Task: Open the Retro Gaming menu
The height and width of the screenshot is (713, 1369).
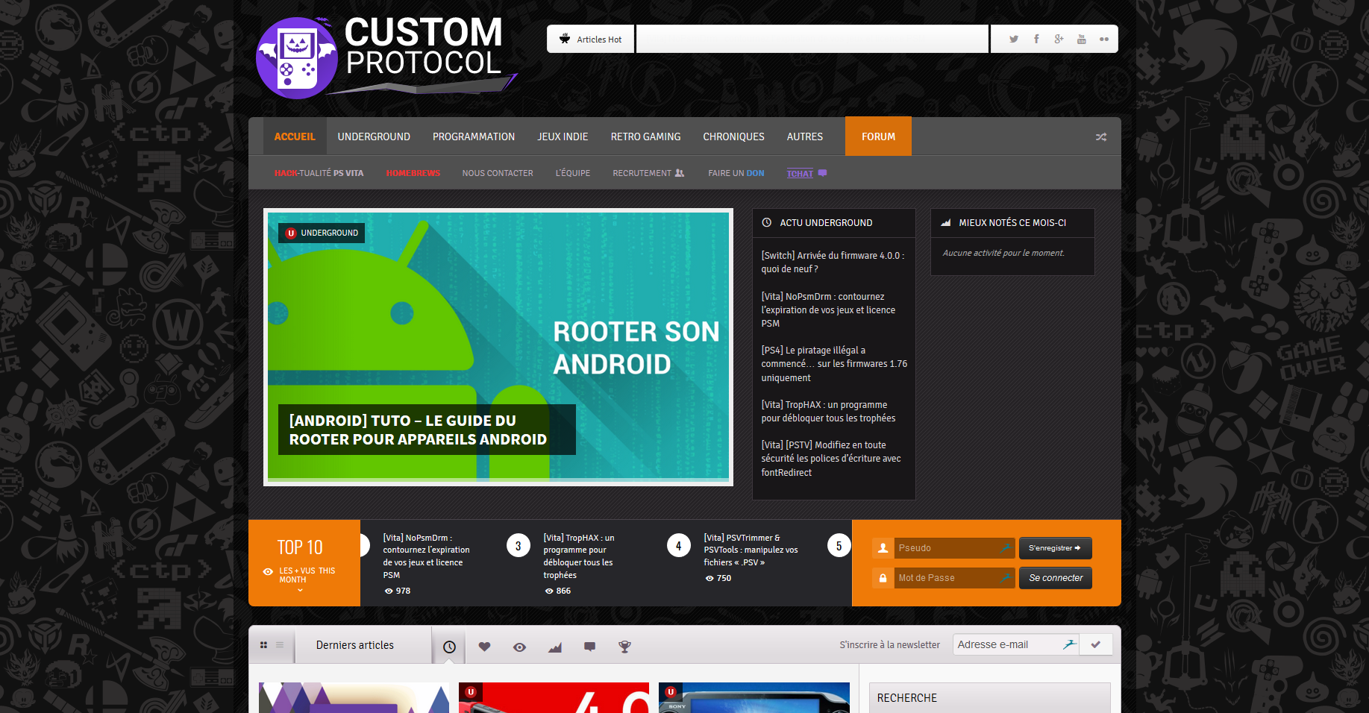Action: (x=645, y=136)
